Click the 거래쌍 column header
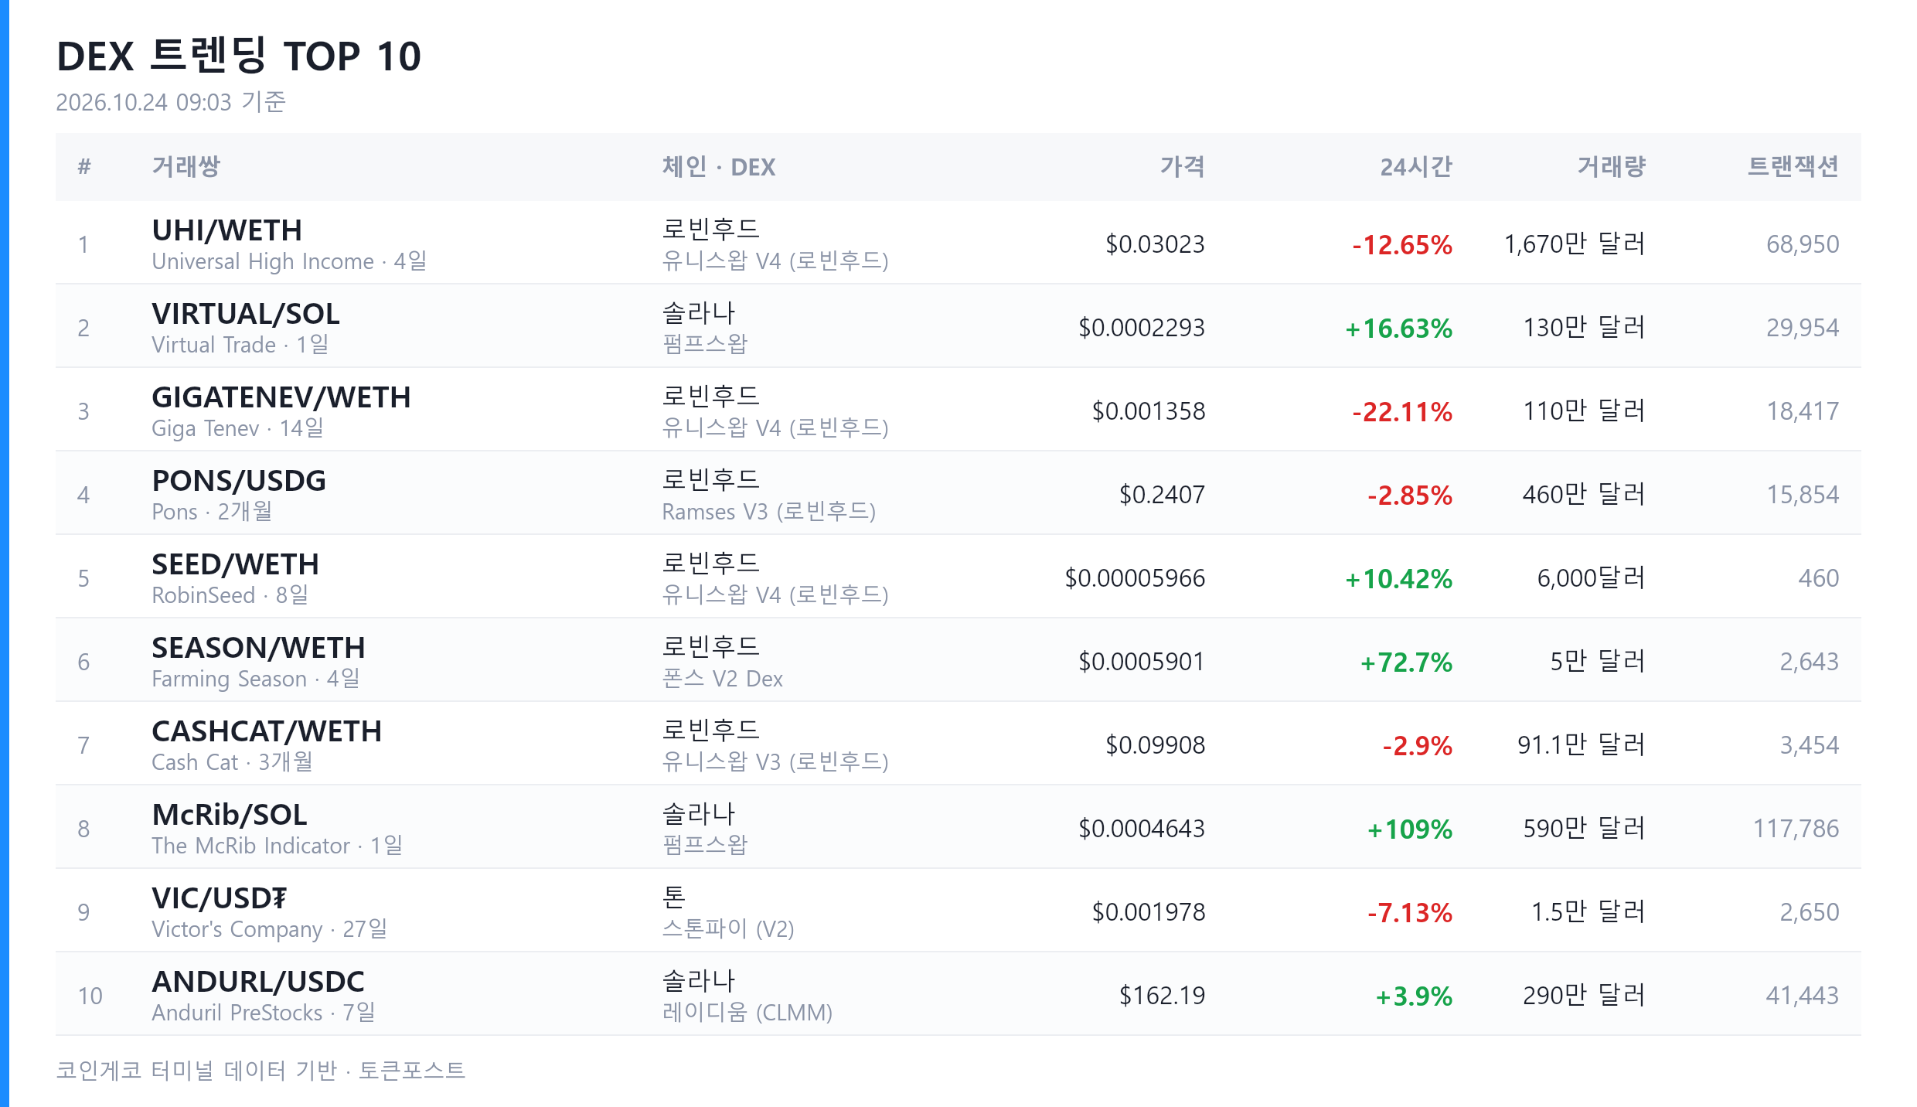This screenshot has width=1917, height=1107. coord(186,167)
